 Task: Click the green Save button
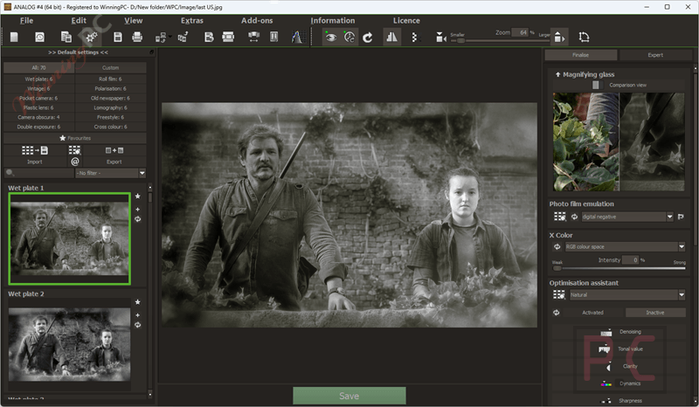349,396
